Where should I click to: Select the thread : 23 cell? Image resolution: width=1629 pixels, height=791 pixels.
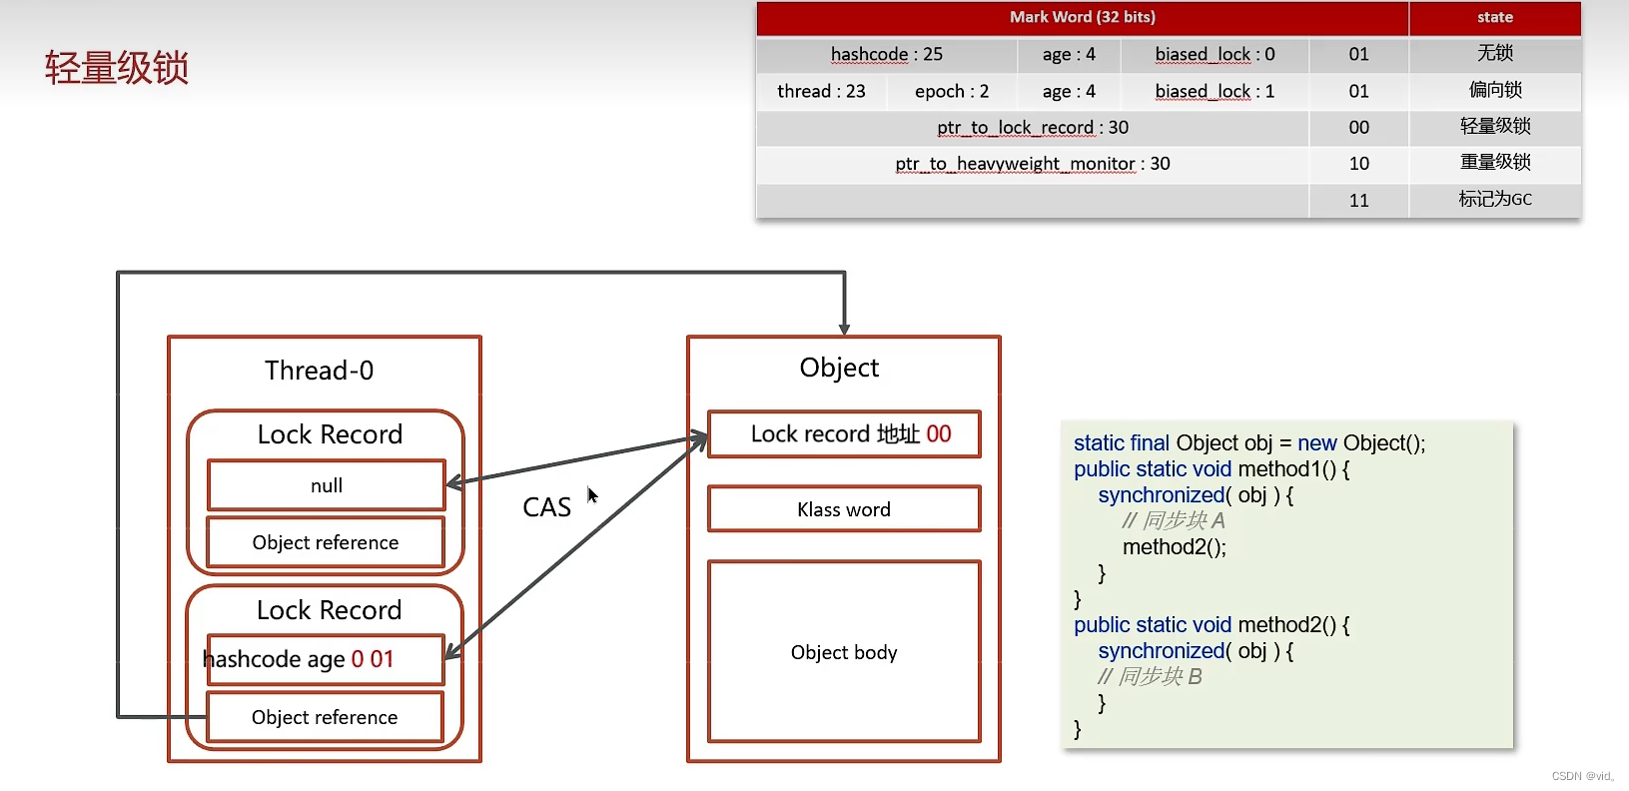[x=821, y=91]
